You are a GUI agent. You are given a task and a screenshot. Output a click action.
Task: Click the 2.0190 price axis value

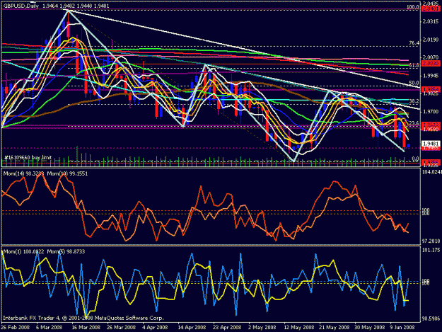(431, 40)
